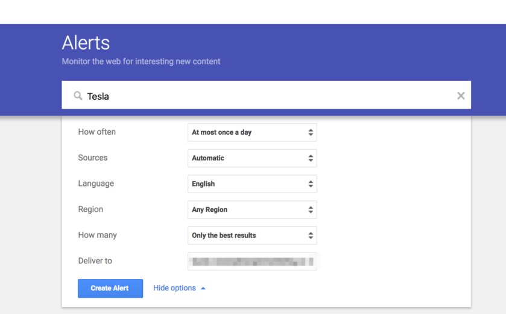
Task: Click the Language label
Action: (96, 184)
